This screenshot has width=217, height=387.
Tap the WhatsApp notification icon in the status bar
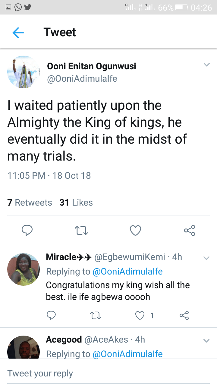(18, 7)
